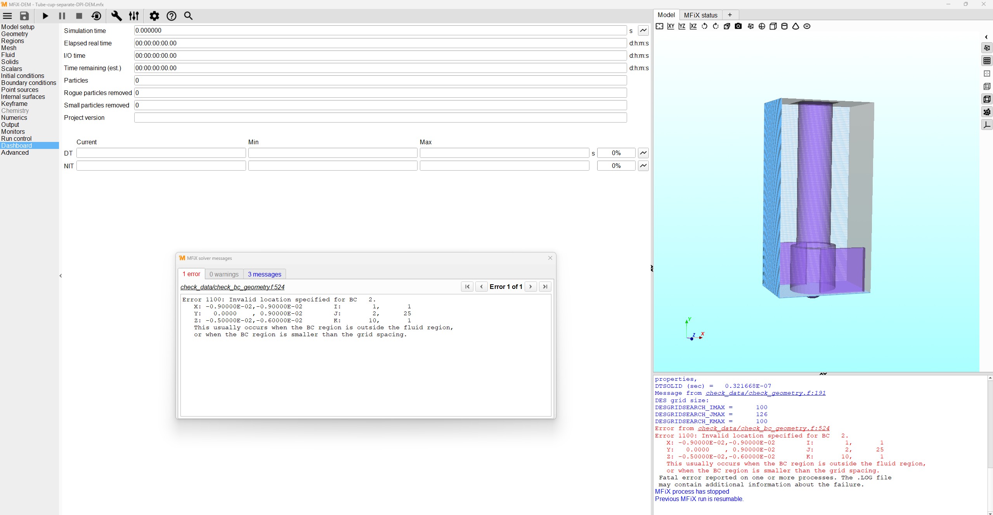This screenshot has width=993, height=515.
Task: Toggle mesh grid visibility in right sidebar
Action: click(x=986, y=61)
